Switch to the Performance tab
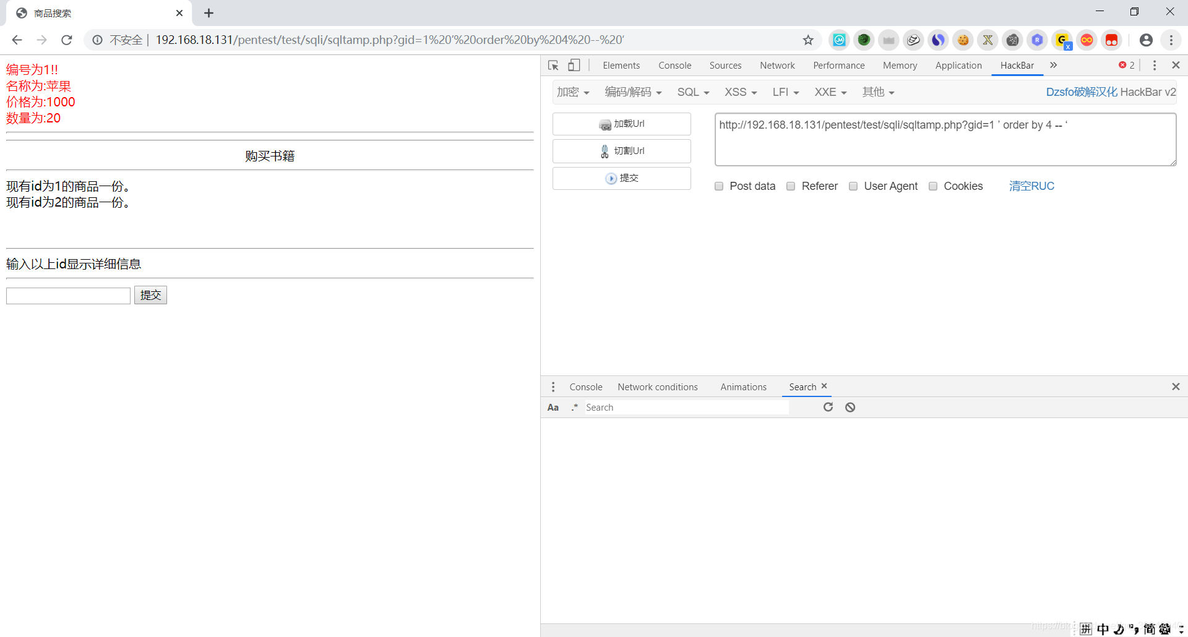The image size is (1188, 637). pyautogui.click(x=838, y=66)
